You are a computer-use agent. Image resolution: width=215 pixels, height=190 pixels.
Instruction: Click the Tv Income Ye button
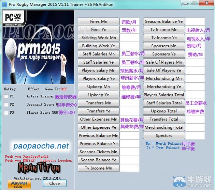tap(164, 38)
